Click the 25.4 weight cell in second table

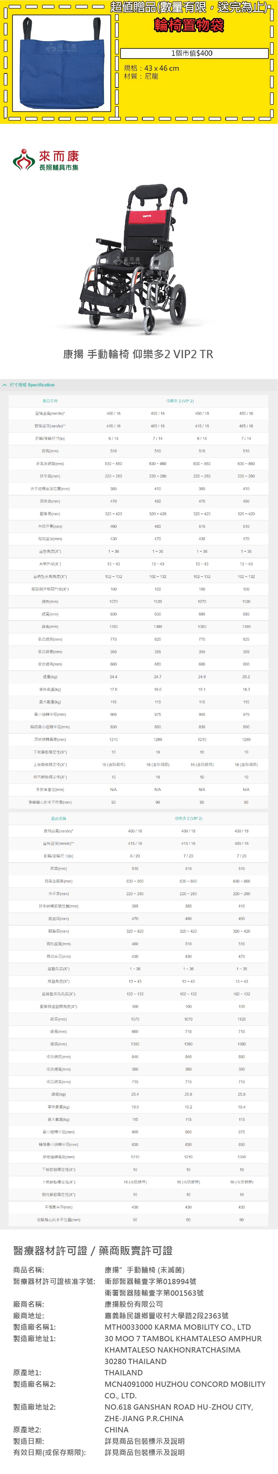pos(135,1094)
